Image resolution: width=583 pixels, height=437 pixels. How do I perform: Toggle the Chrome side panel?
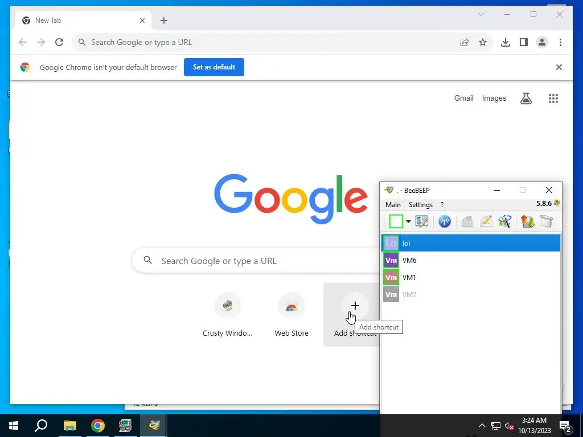point(524,42)
